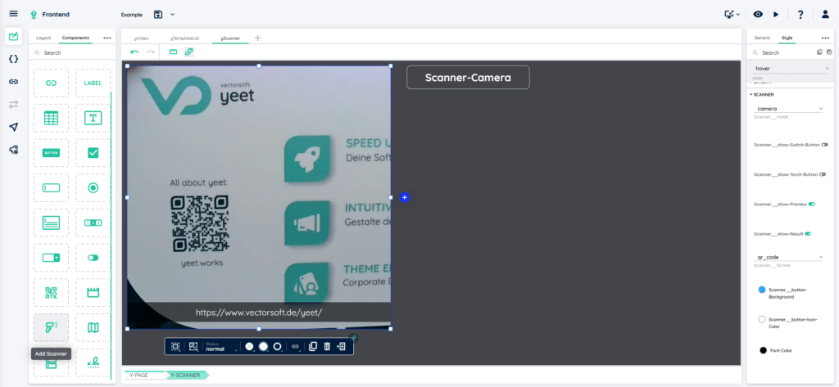Viewport: 839px width, 387px height.
Task: Pick the hollow outline circle in floating toolbar
Action: click(x=277, y=346)
